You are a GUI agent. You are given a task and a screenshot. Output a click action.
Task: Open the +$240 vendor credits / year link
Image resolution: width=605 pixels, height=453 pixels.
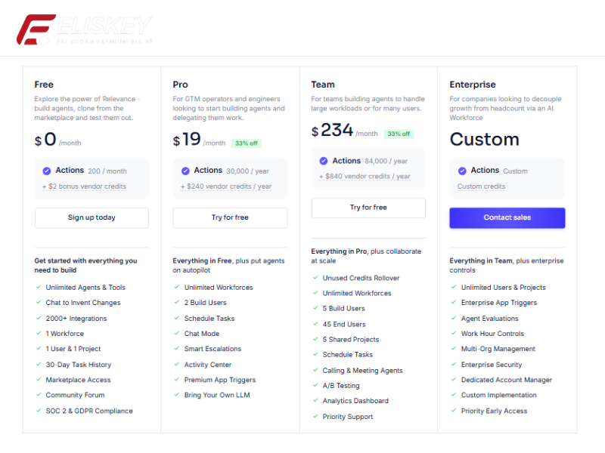[x=225, y=186]
